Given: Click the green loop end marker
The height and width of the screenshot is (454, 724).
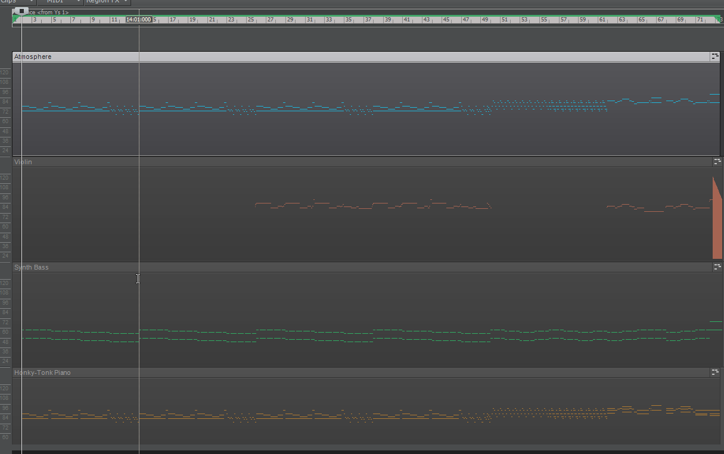Looking at the screenshot, I should (717, 20).
